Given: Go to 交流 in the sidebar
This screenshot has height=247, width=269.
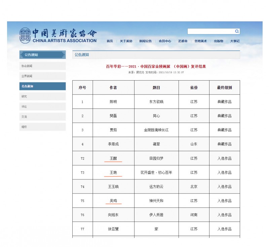Looking at the screenshot, I should [42, 117].
